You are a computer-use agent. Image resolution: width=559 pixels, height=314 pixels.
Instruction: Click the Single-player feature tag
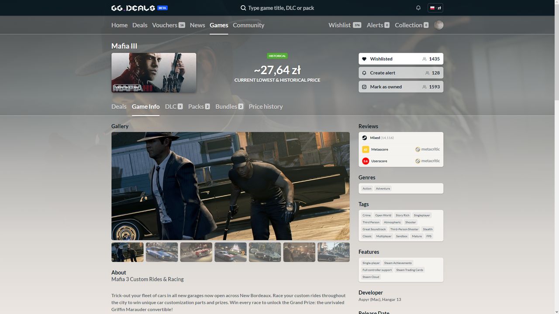point(371,263)
